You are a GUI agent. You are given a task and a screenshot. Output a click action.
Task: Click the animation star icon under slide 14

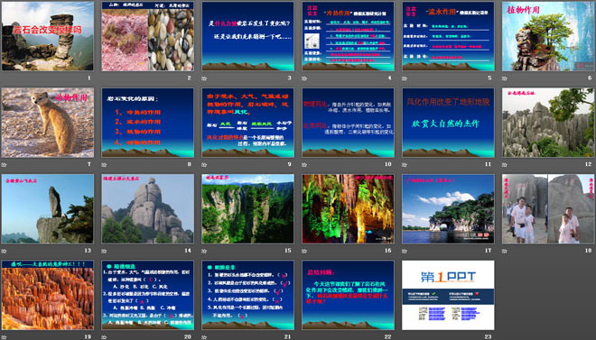tap(104, 251)
